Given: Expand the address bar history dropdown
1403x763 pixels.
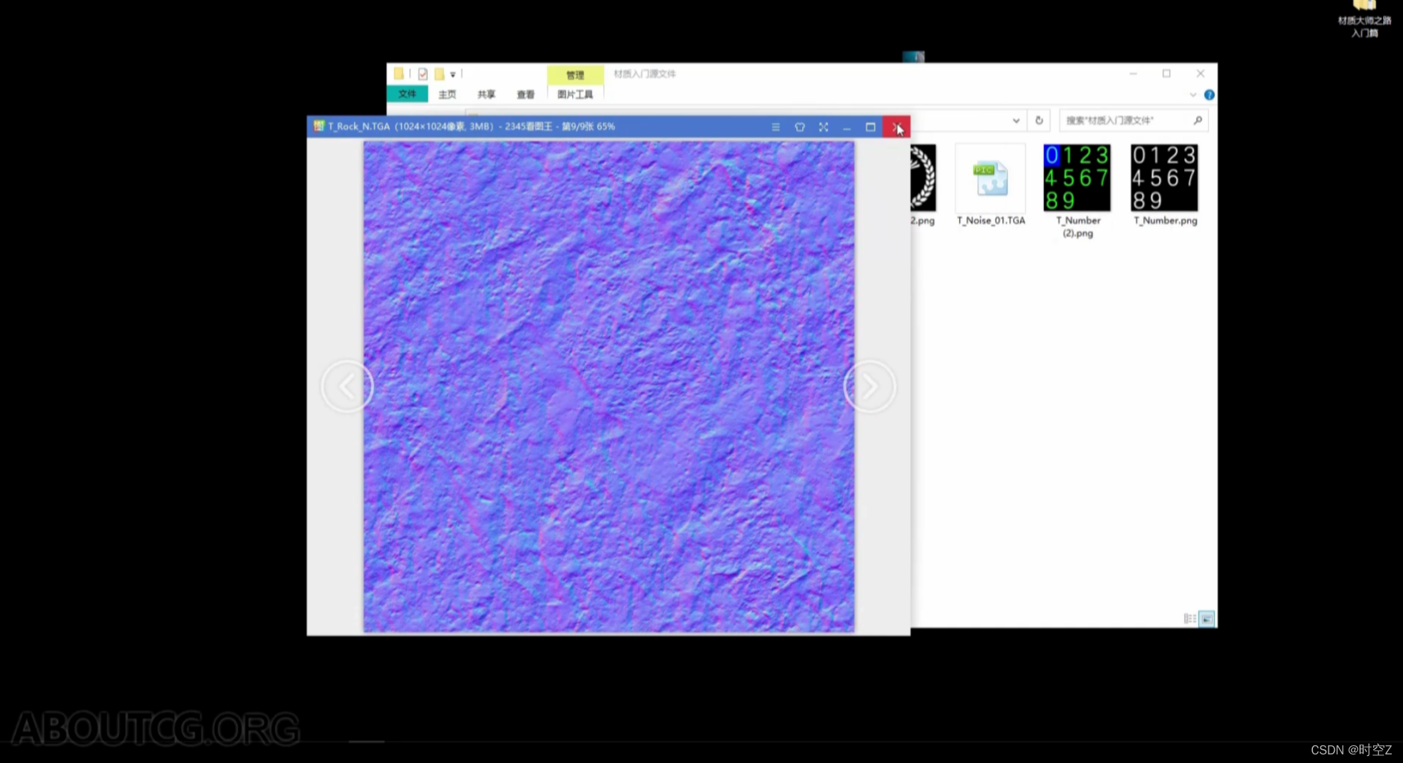Looking at the screenshot, I should [x=1016, y=120].
